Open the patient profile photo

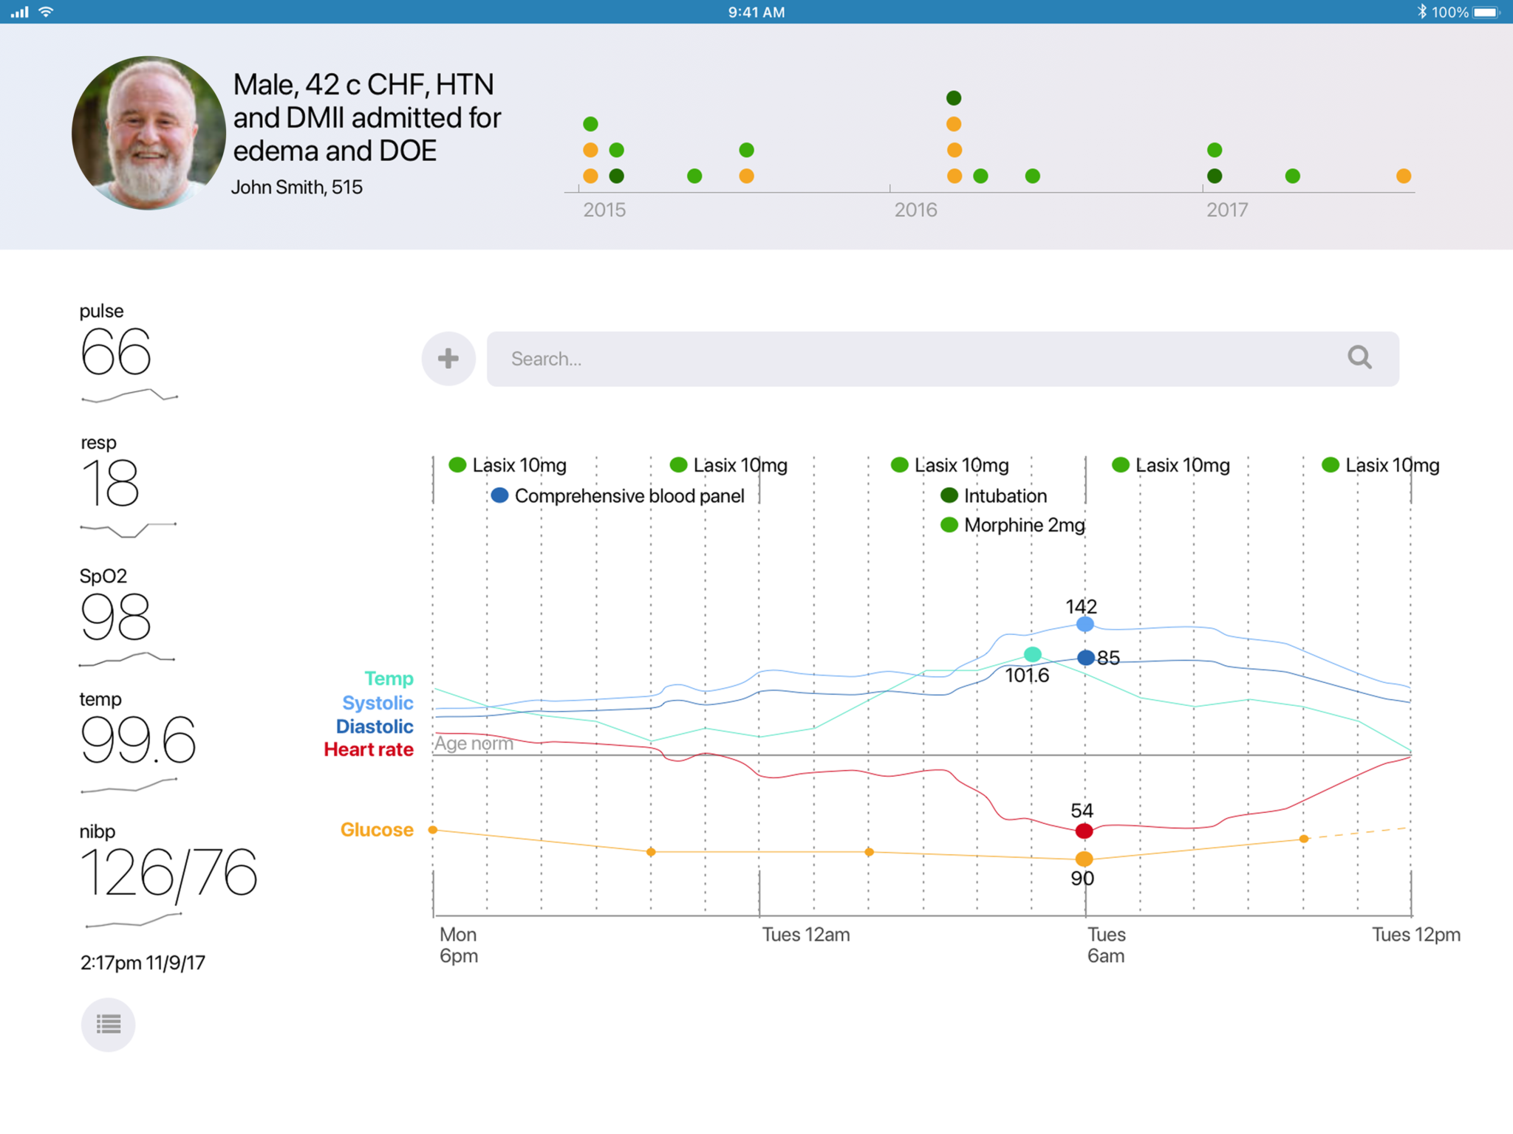[x=148, y=133]
